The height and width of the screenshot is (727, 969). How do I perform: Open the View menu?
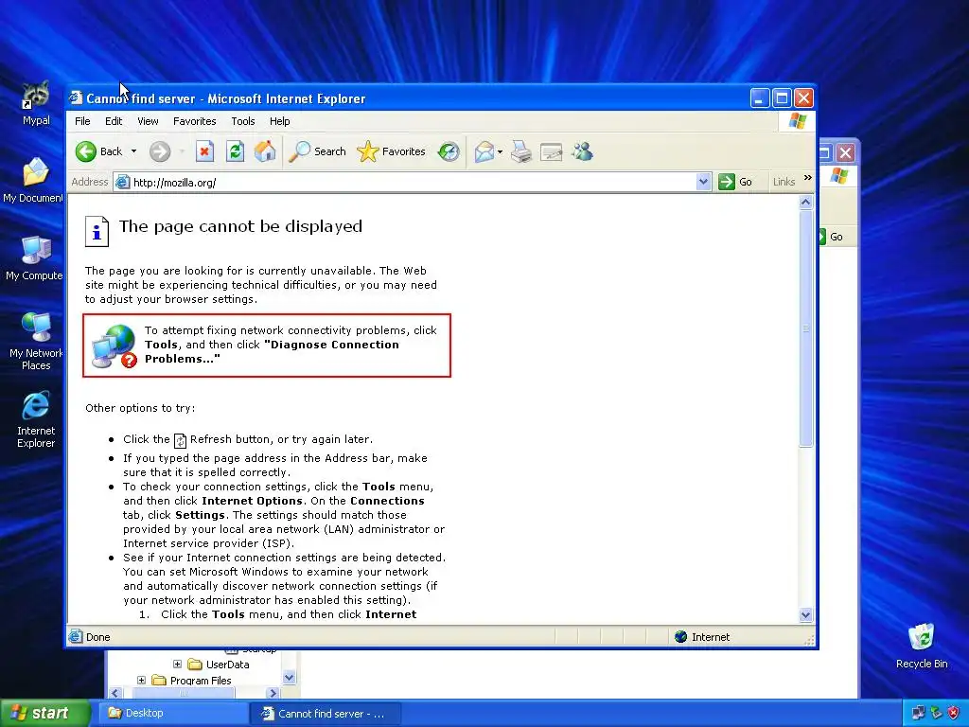148,121
